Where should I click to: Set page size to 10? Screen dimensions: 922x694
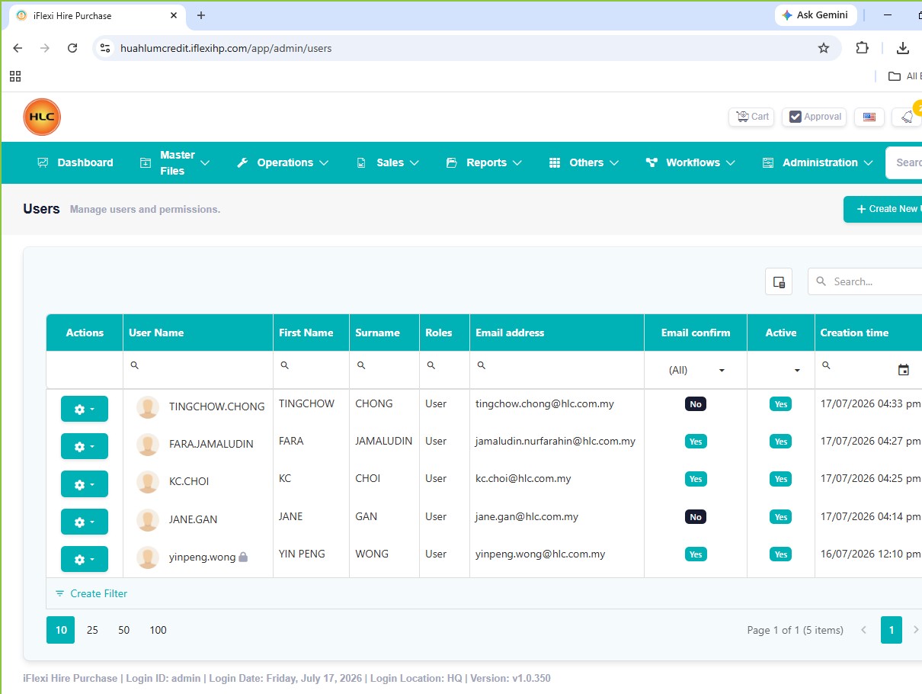point(61,630)
